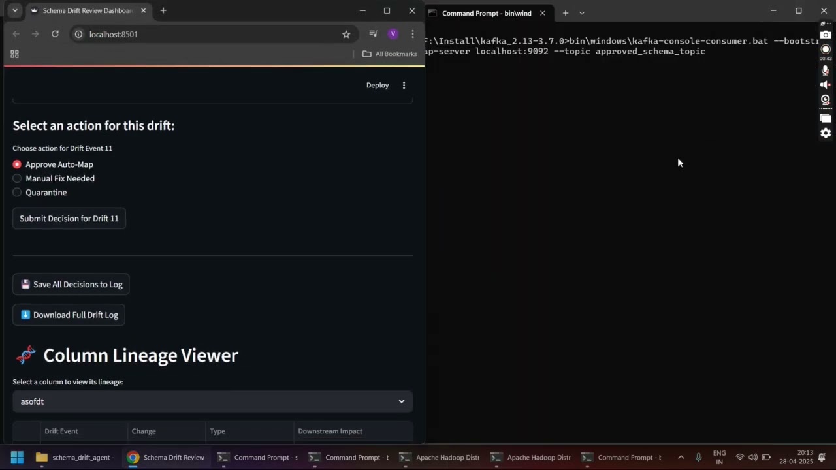The image size is (836, 470).
Task: Open the Chrome profile avatar V
Action: (393, 34)
